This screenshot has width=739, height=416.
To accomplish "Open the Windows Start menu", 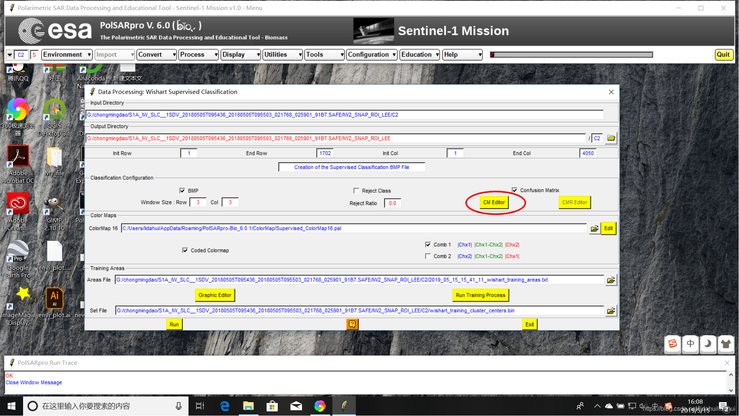I will pos(11,406).
